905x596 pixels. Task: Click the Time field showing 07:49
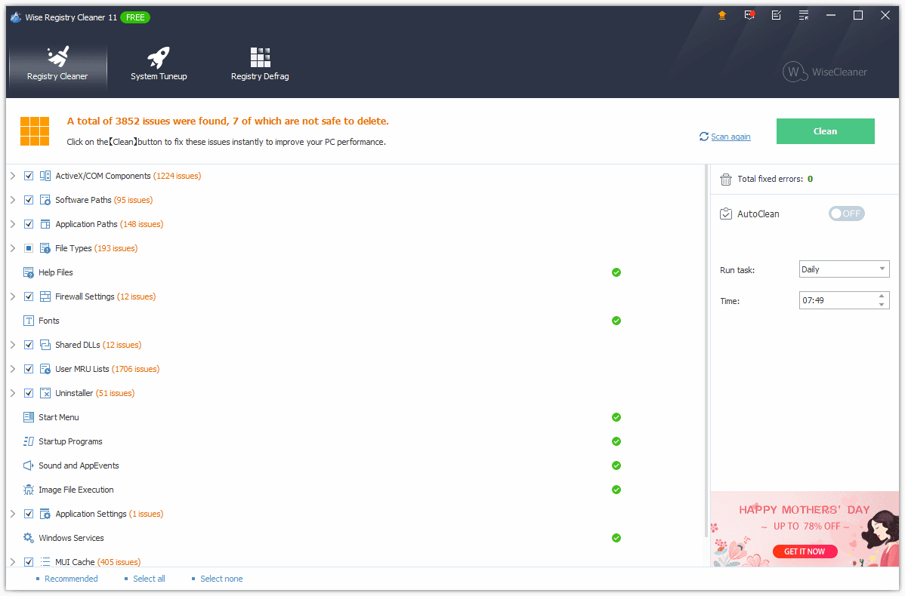(x=837, y=300)
